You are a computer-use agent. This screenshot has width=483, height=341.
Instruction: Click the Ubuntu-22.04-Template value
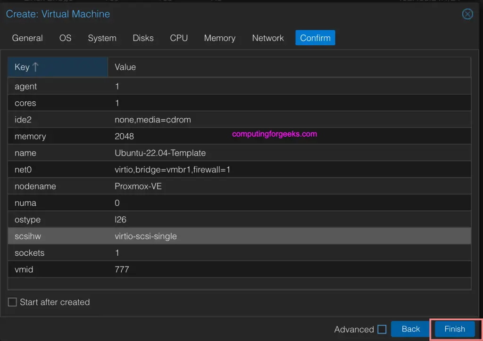160,153
